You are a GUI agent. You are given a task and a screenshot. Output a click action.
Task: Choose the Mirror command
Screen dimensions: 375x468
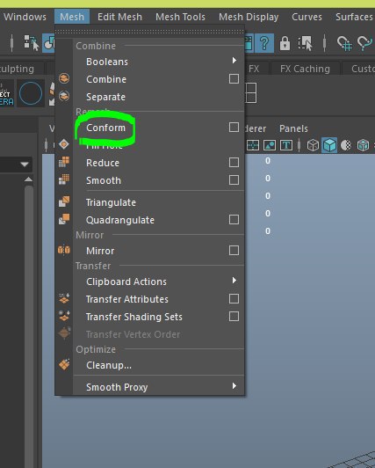(x=100, y=251)
